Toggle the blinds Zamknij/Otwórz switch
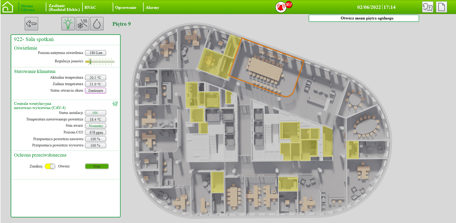 (50, 166)
